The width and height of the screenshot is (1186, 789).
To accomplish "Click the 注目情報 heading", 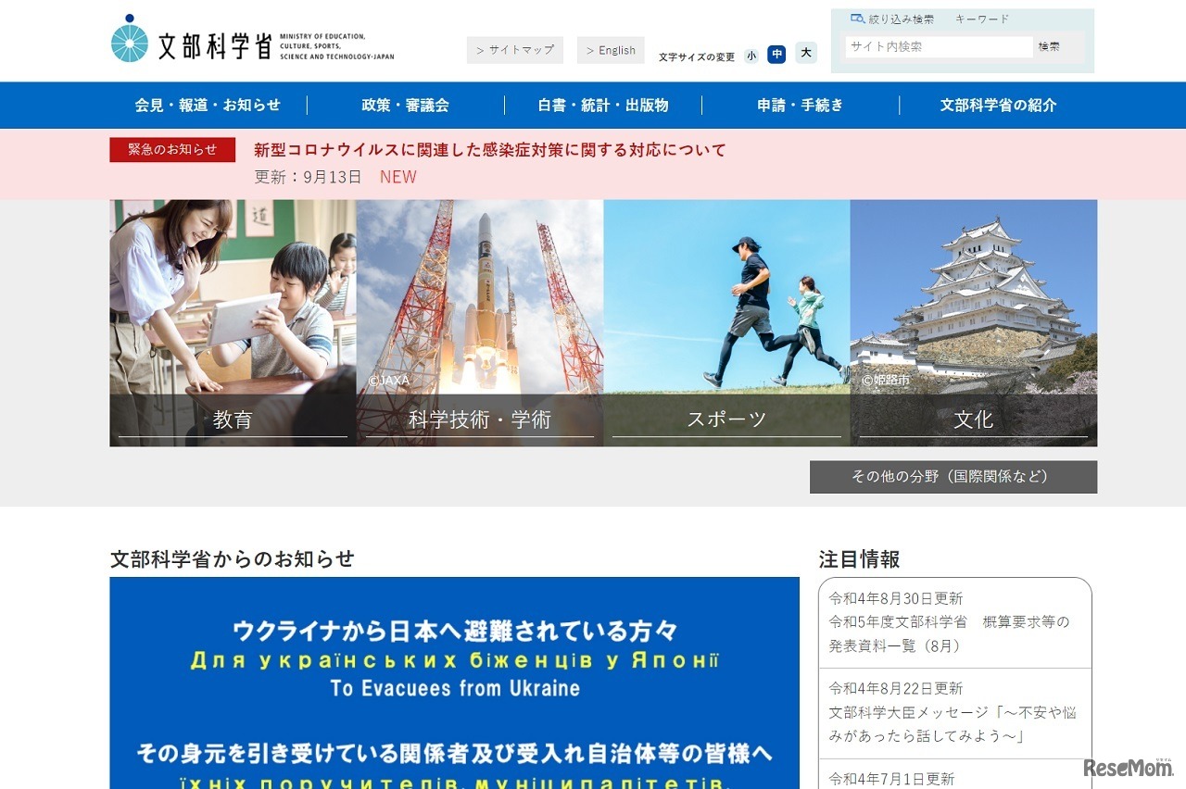I will pos(859,559).
